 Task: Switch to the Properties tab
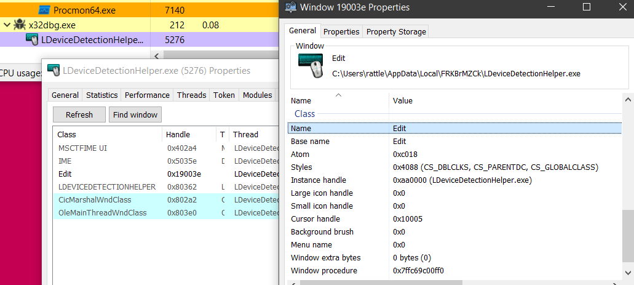(x=341, y=31)
